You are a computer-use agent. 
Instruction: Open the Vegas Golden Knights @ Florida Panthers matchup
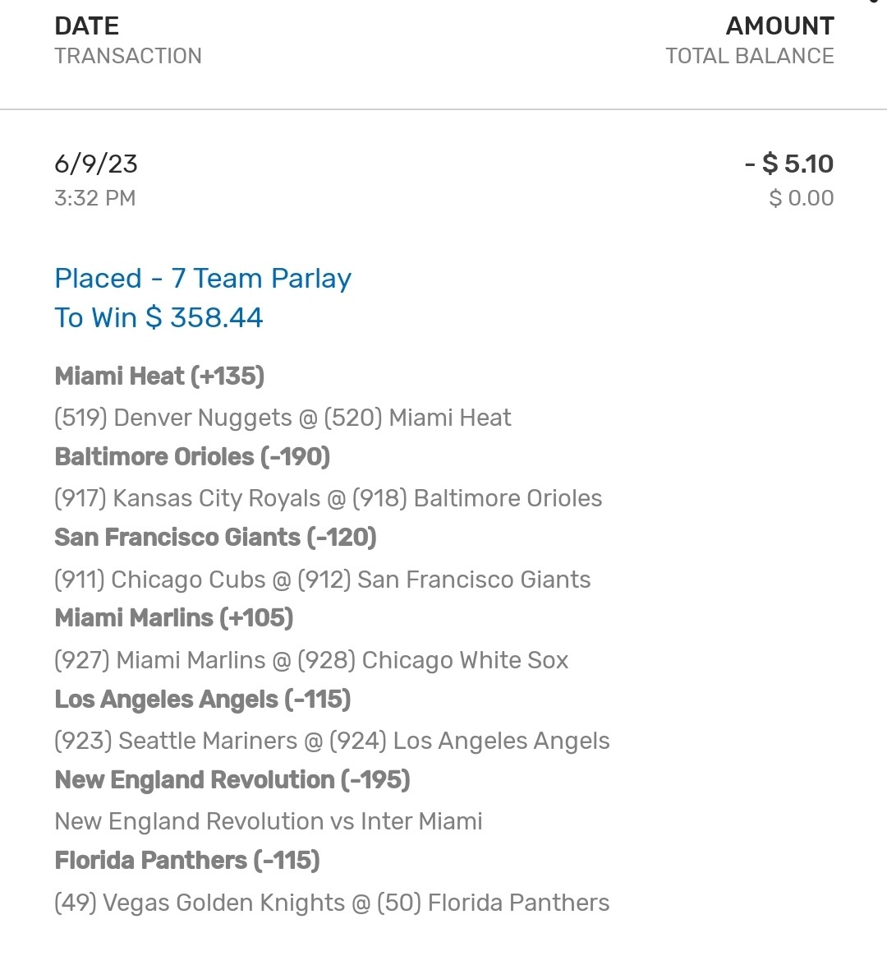[x=332, y=903]
